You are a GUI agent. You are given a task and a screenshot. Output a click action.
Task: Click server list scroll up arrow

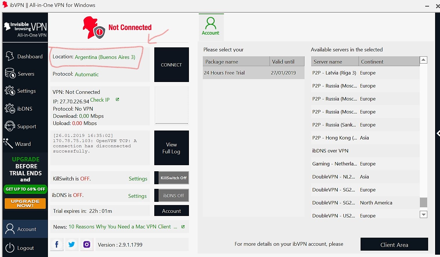423,60
